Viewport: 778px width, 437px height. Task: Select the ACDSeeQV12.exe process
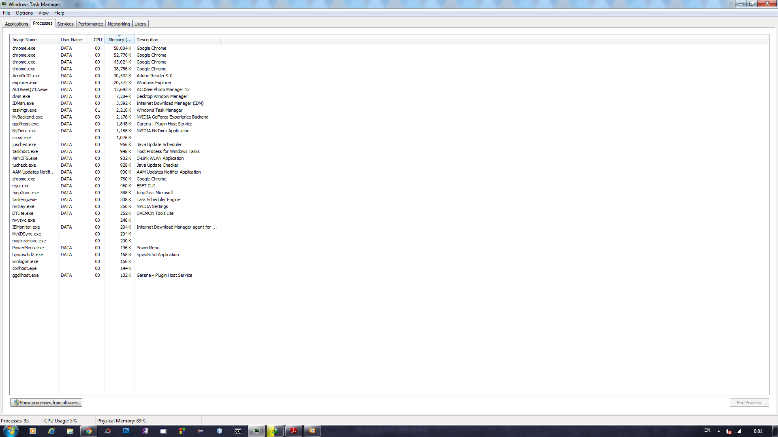pyautogui.click(x=115, y=89)
